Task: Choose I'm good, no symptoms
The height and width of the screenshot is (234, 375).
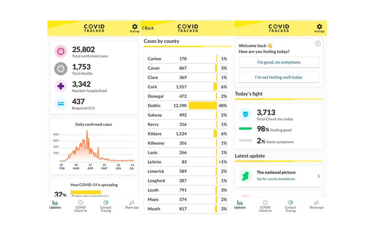Action: click(x=278, y=62)
